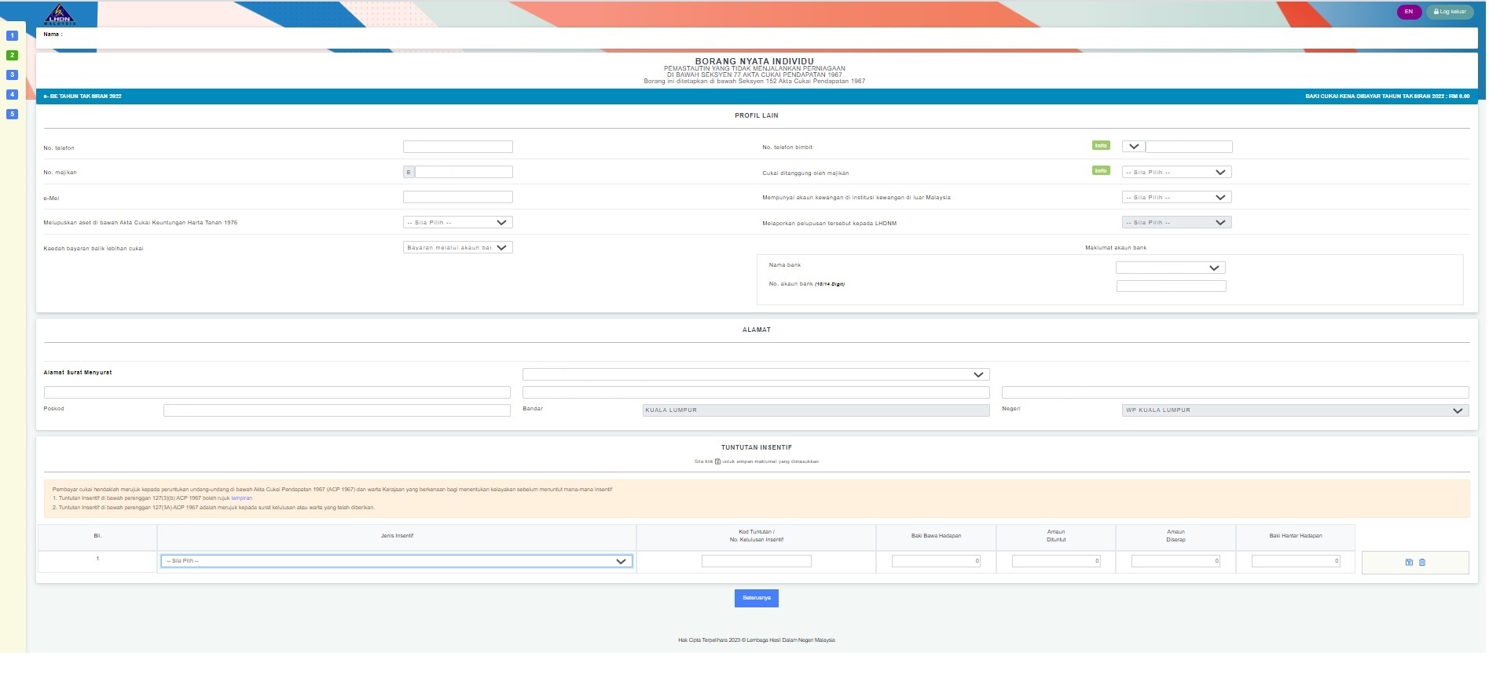Open step 5 in sidebar
This screenshot has width=1489, height=678.
click(12, 114)
